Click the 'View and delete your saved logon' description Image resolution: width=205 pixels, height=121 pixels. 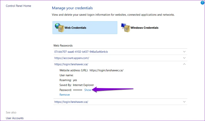coord(113,15)
